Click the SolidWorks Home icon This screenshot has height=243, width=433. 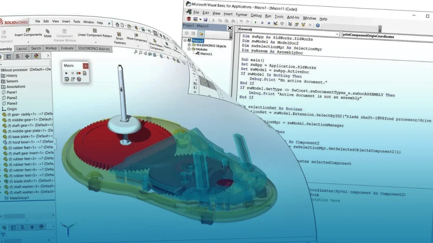pyautogui.click(x=118, y=24)
